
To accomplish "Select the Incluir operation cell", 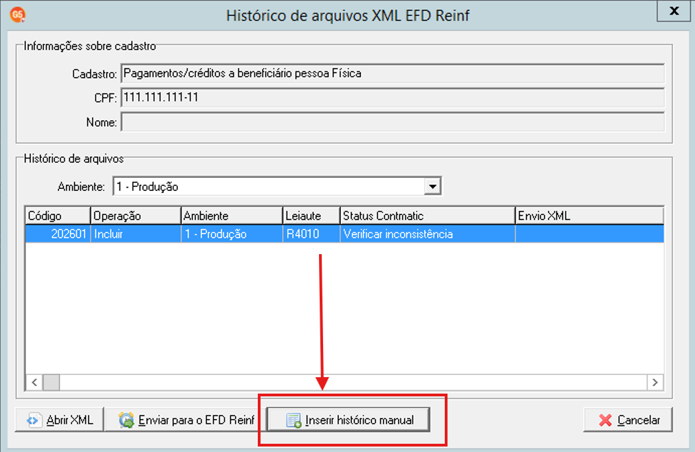I will (135, 234).
